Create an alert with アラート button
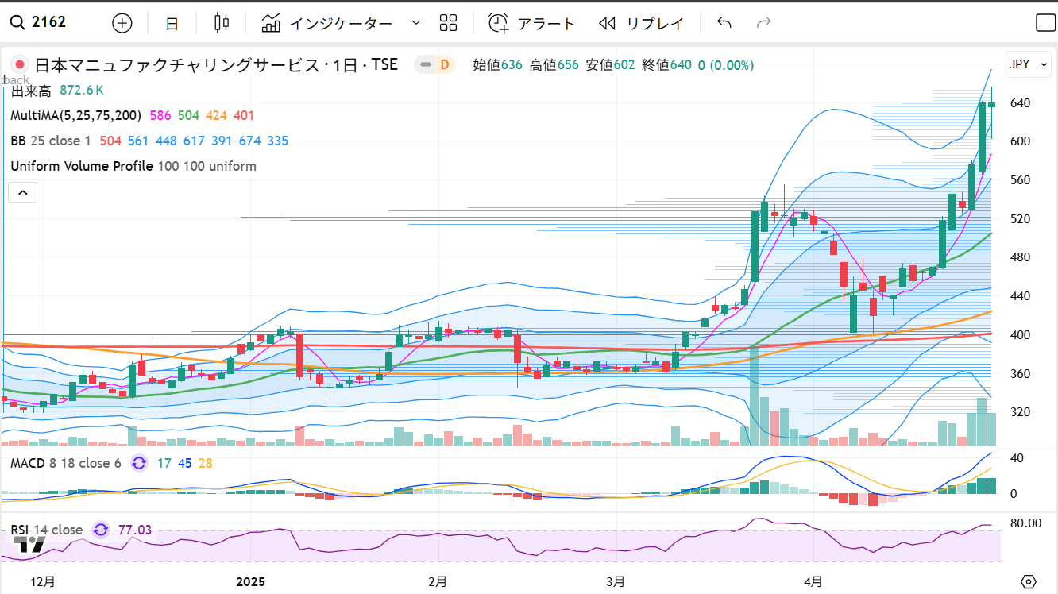The image size is (1058, 594). 531,23
